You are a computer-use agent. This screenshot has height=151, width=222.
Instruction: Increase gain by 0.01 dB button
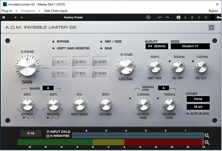tap(100, 62)
